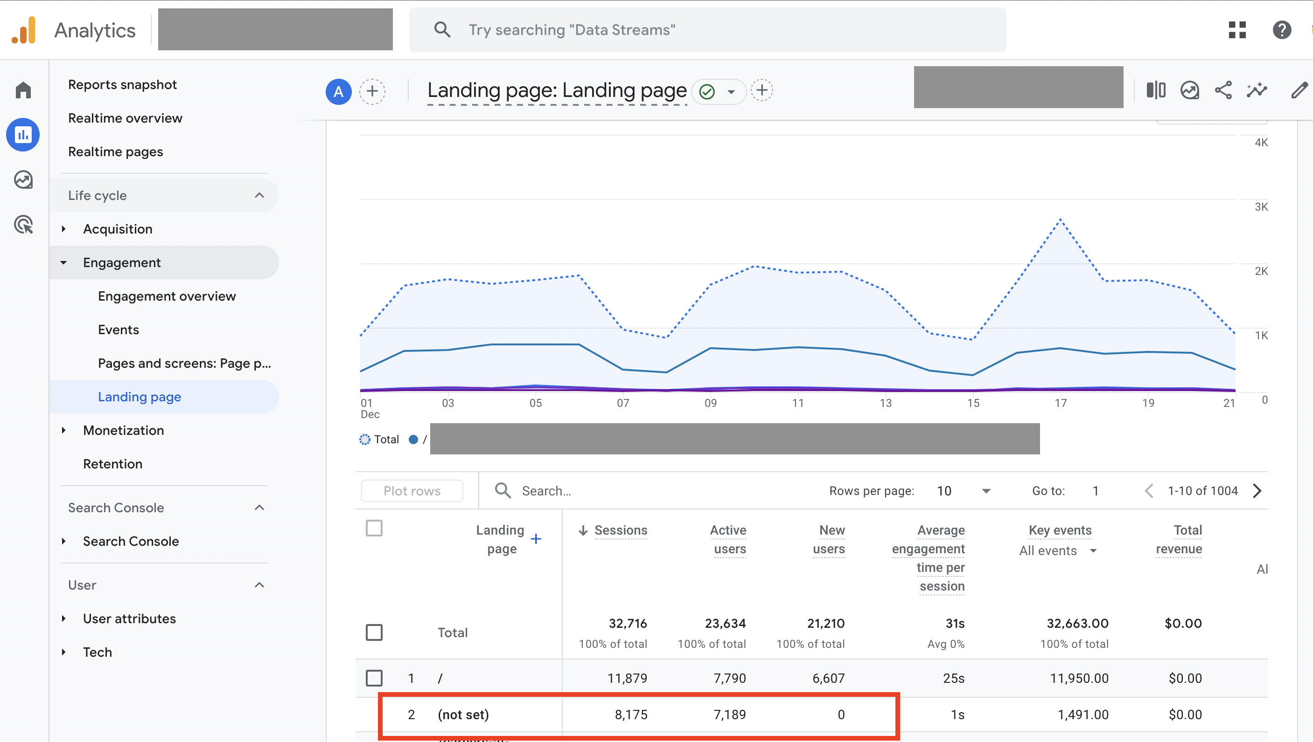Click the next page arrow button
This screenshot has width=1313, height=742.
1259,491
